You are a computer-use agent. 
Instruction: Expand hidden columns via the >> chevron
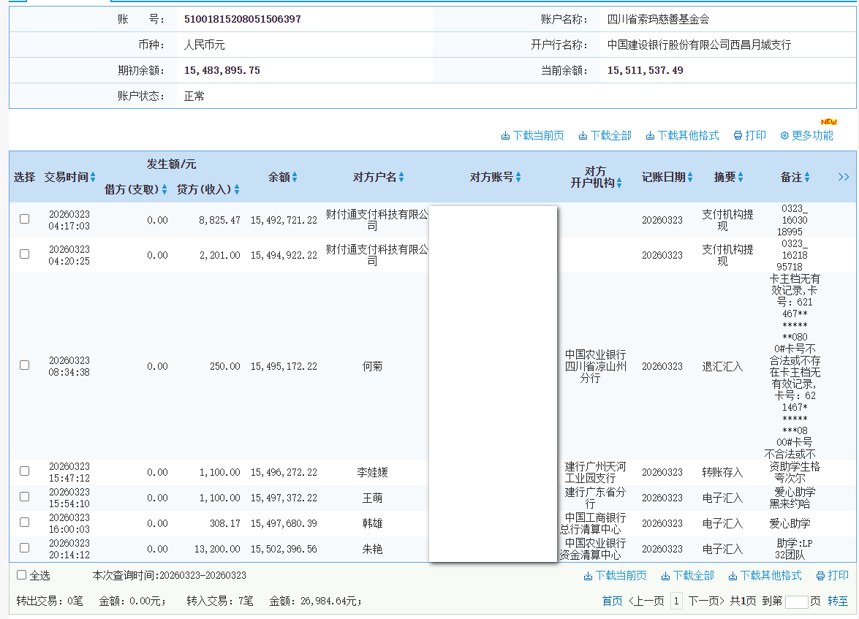[844, 177]
